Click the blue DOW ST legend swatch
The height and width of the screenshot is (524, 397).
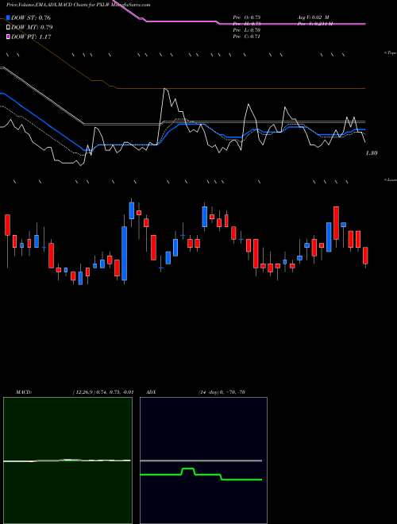[9, 17]
